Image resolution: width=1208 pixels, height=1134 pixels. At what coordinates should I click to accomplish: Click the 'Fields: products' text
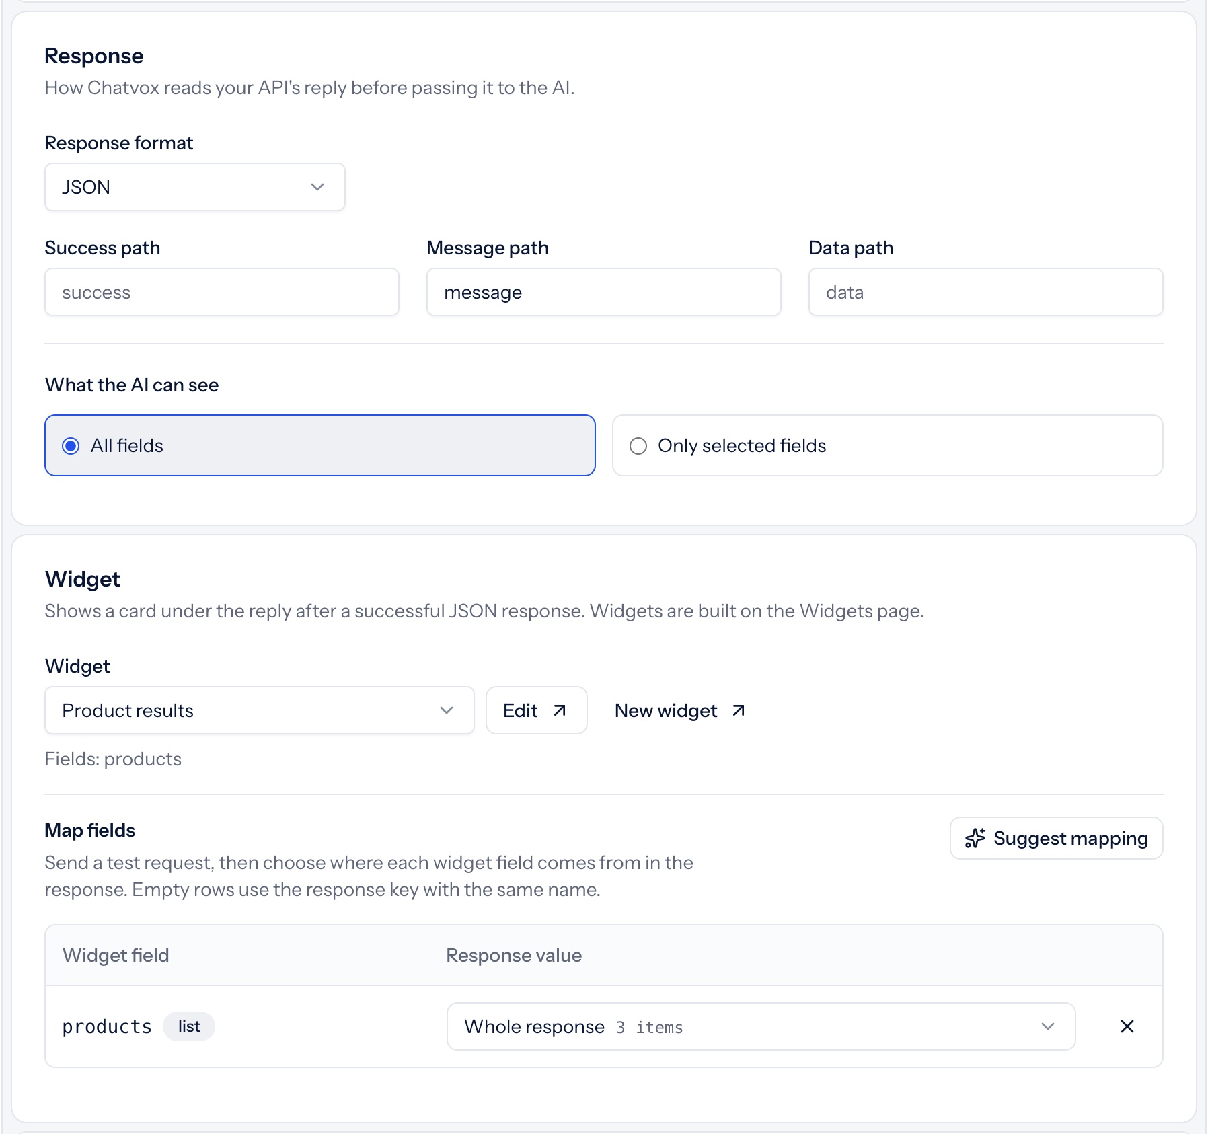(113, 759)
